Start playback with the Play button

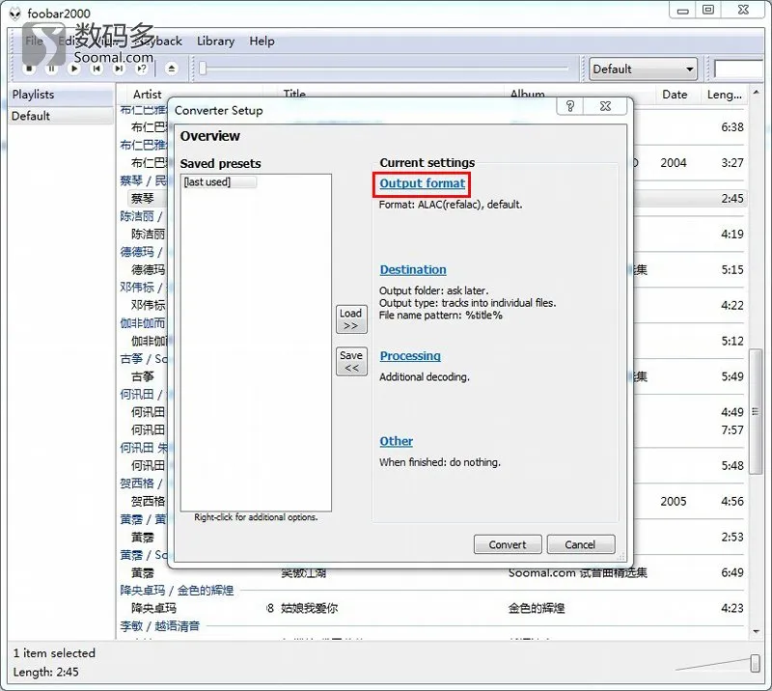point(74,69)
